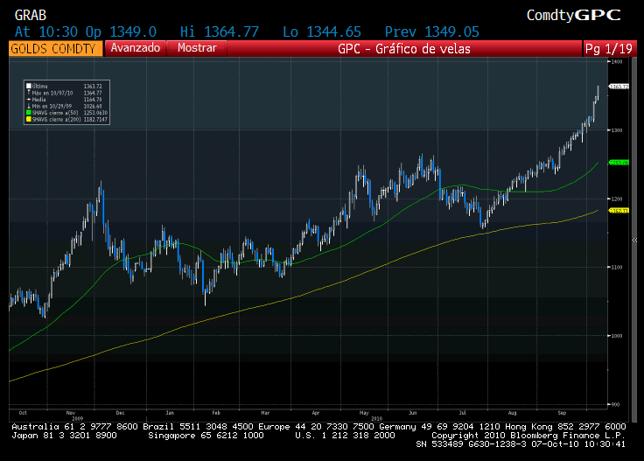This screenshot has height=461, width=644.
Task: Click the Dec label on time axis
Action: 120,413
